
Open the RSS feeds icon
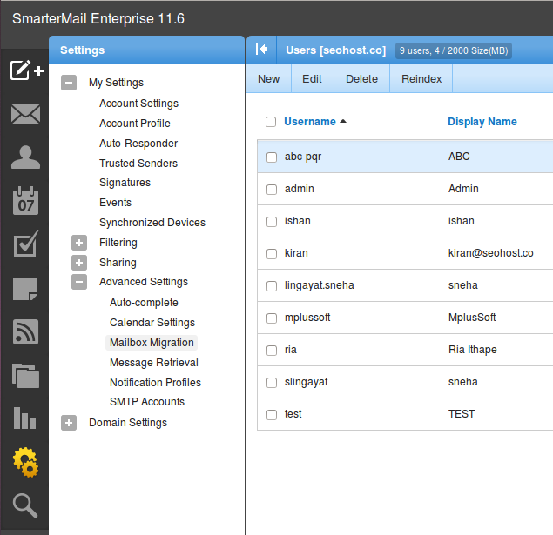pos(25,331)
